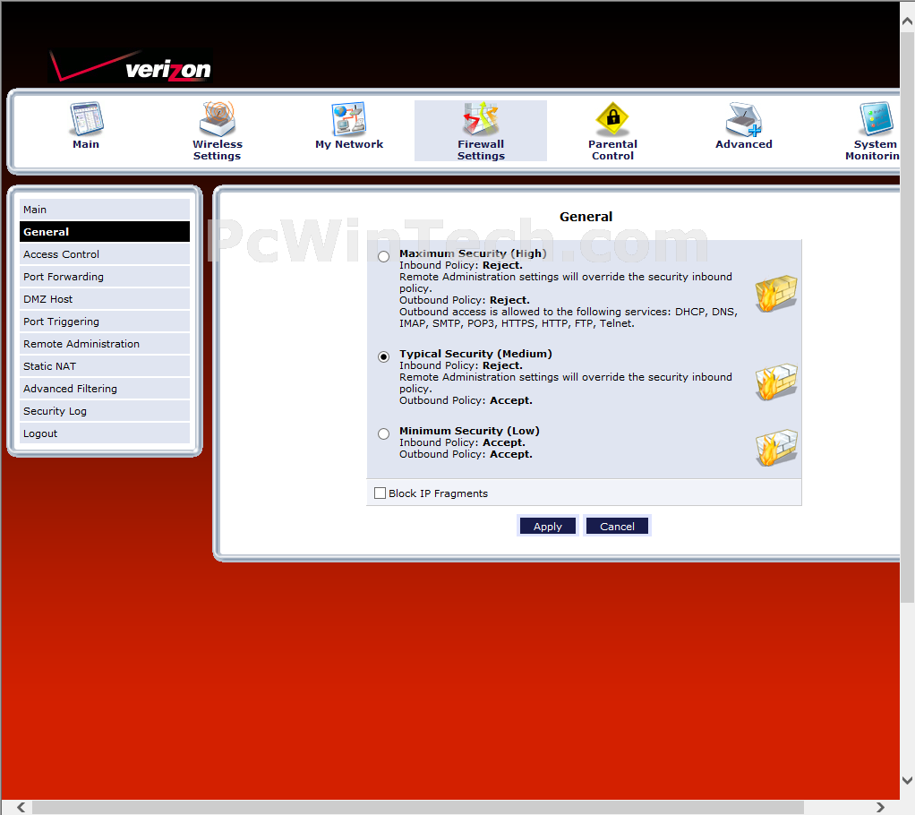Click Maximum Security firewall wall icon
This screenshot has width=915, height=815.
(776, 293)
